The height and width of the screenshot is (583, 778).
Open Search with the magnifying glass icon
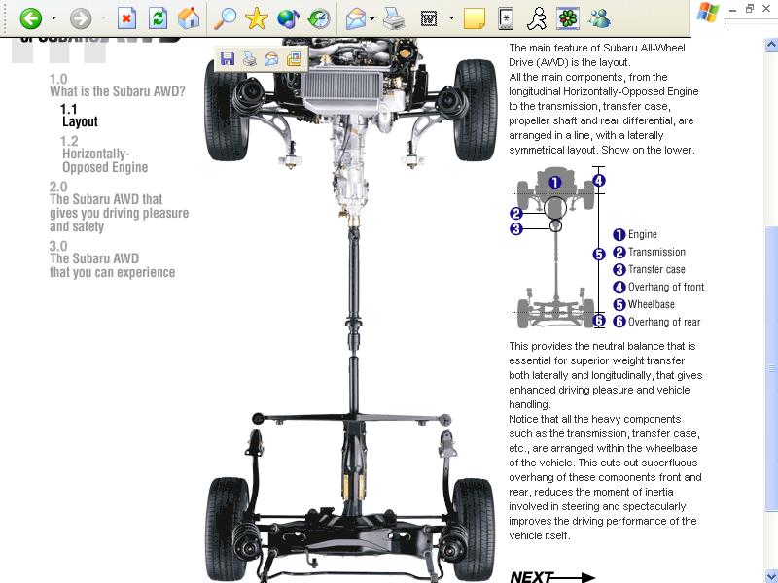tap(225, 18)
